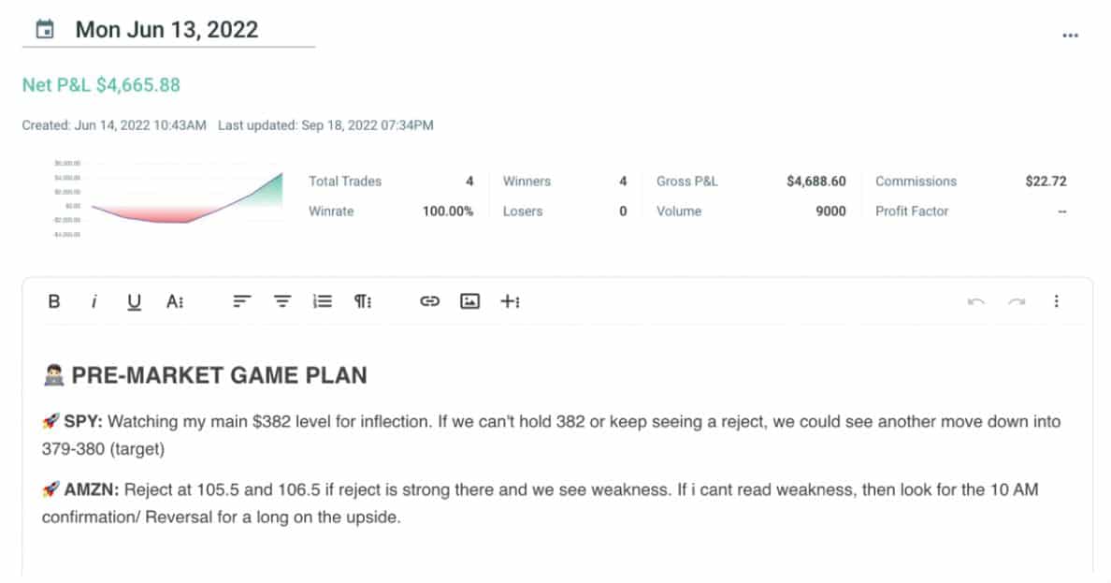The image size is (1111, 583).
Task: Open the text style dropdown
Action: [x=176, y=301]
